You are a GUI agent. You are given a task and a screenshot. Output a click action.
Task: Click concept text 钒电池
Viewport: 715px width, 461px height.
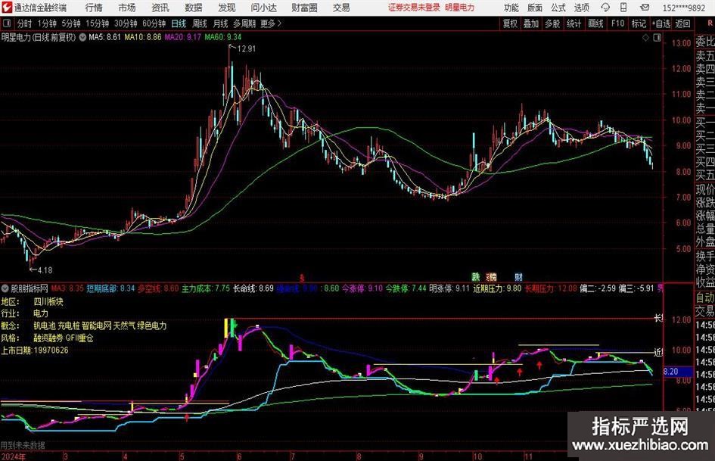44,326
